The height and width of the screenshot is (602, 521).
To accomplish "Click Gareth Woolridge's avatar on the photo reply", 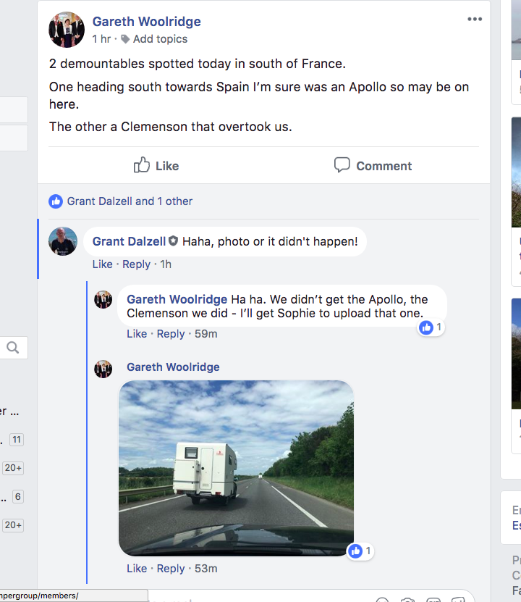I will pos(103,369).
